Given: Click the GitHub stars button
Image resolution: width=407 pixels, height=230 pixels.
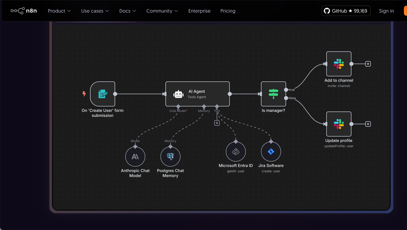Looking at the screenshot, I should [x=346, y=11].
